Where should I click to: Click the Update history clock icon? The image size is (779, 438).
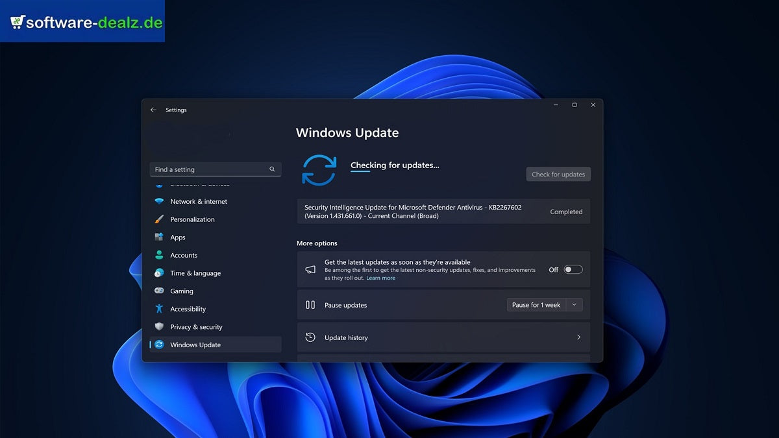(310, 337)
